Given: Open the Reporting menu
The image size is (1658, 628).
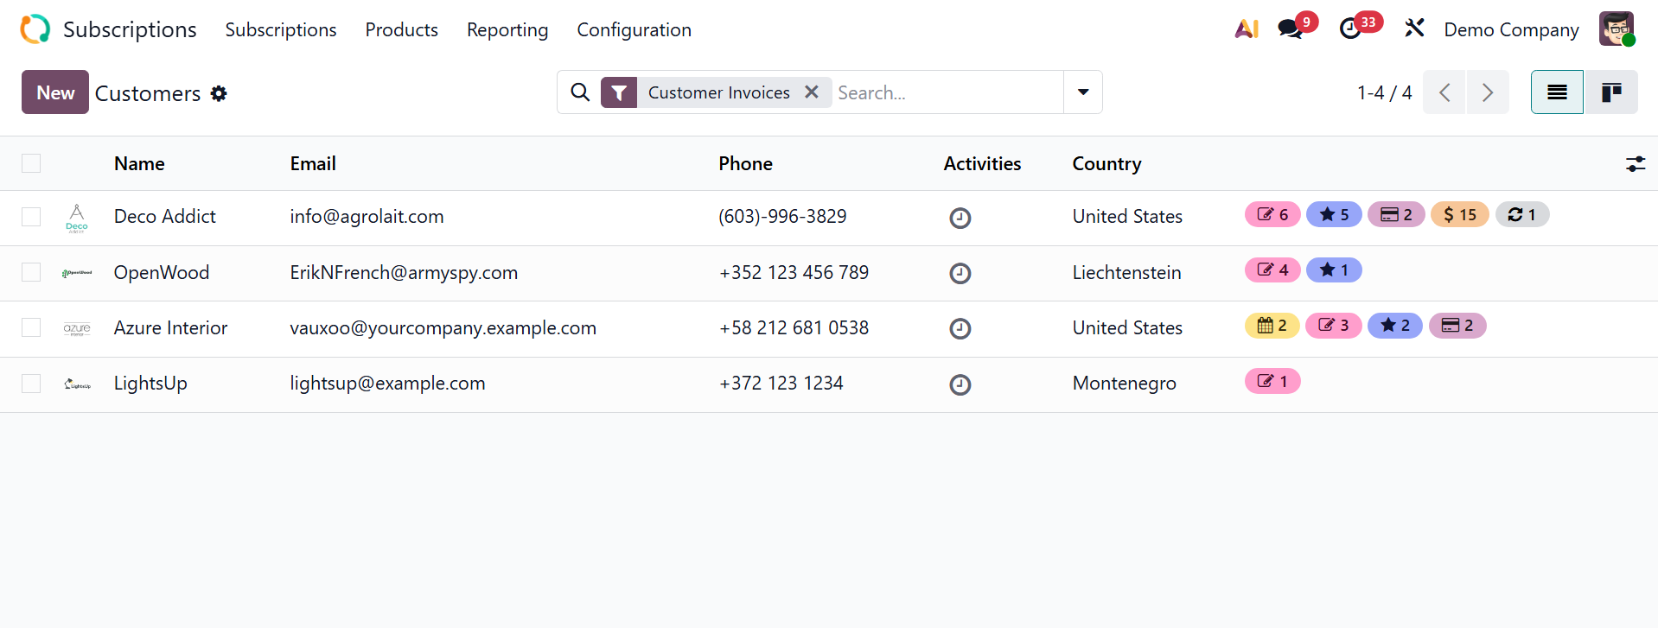Looking at the screenshot, I should point(507,29).
